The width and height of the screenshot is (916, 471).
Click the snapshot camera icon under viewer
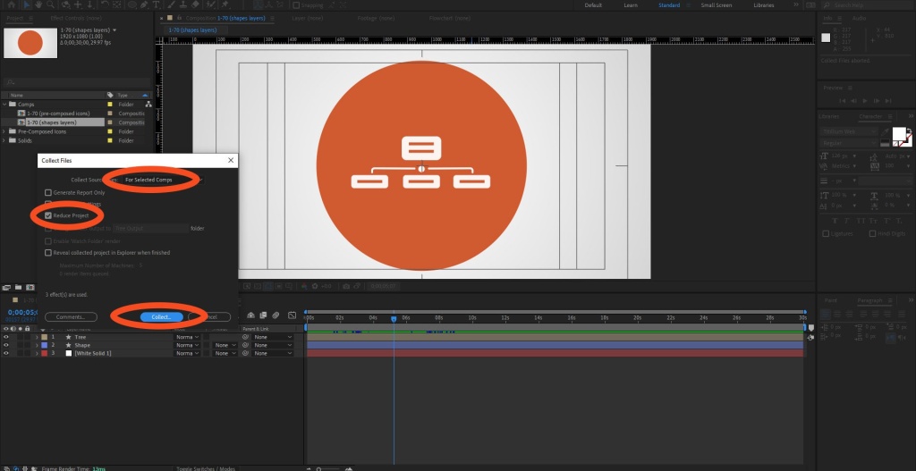(346, 286)
